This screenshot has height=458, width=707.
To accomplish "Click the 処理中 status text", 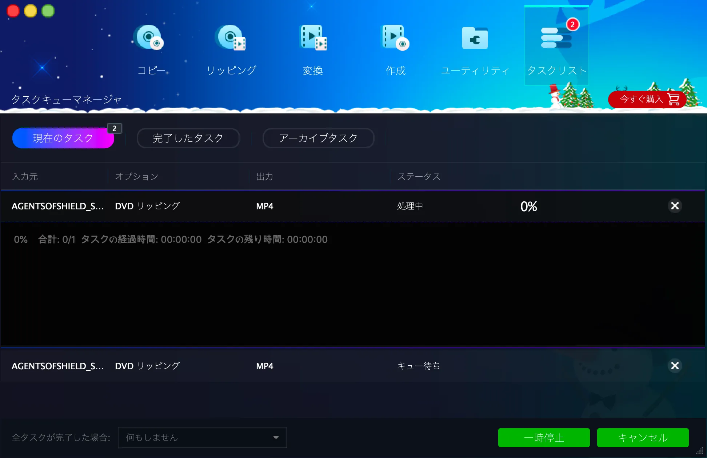I will tap(410, 206).
